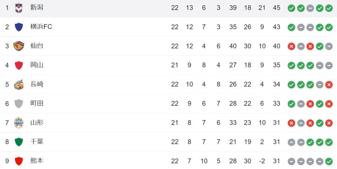Open 新潟 team name link
Screen dimensions: 337x169
pyautogui.click(x=37, y=7)
